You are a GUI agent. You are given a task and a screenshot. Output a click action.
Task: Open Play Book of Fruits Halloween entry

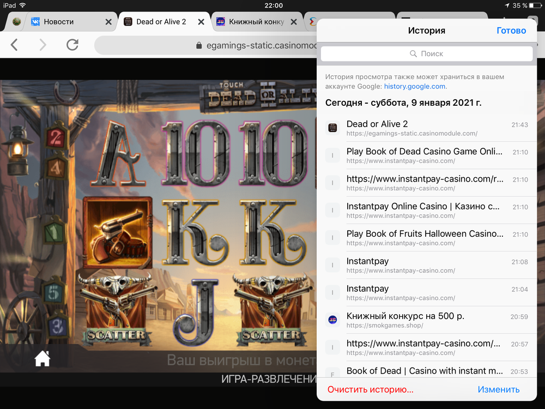(x=427, y=238)
